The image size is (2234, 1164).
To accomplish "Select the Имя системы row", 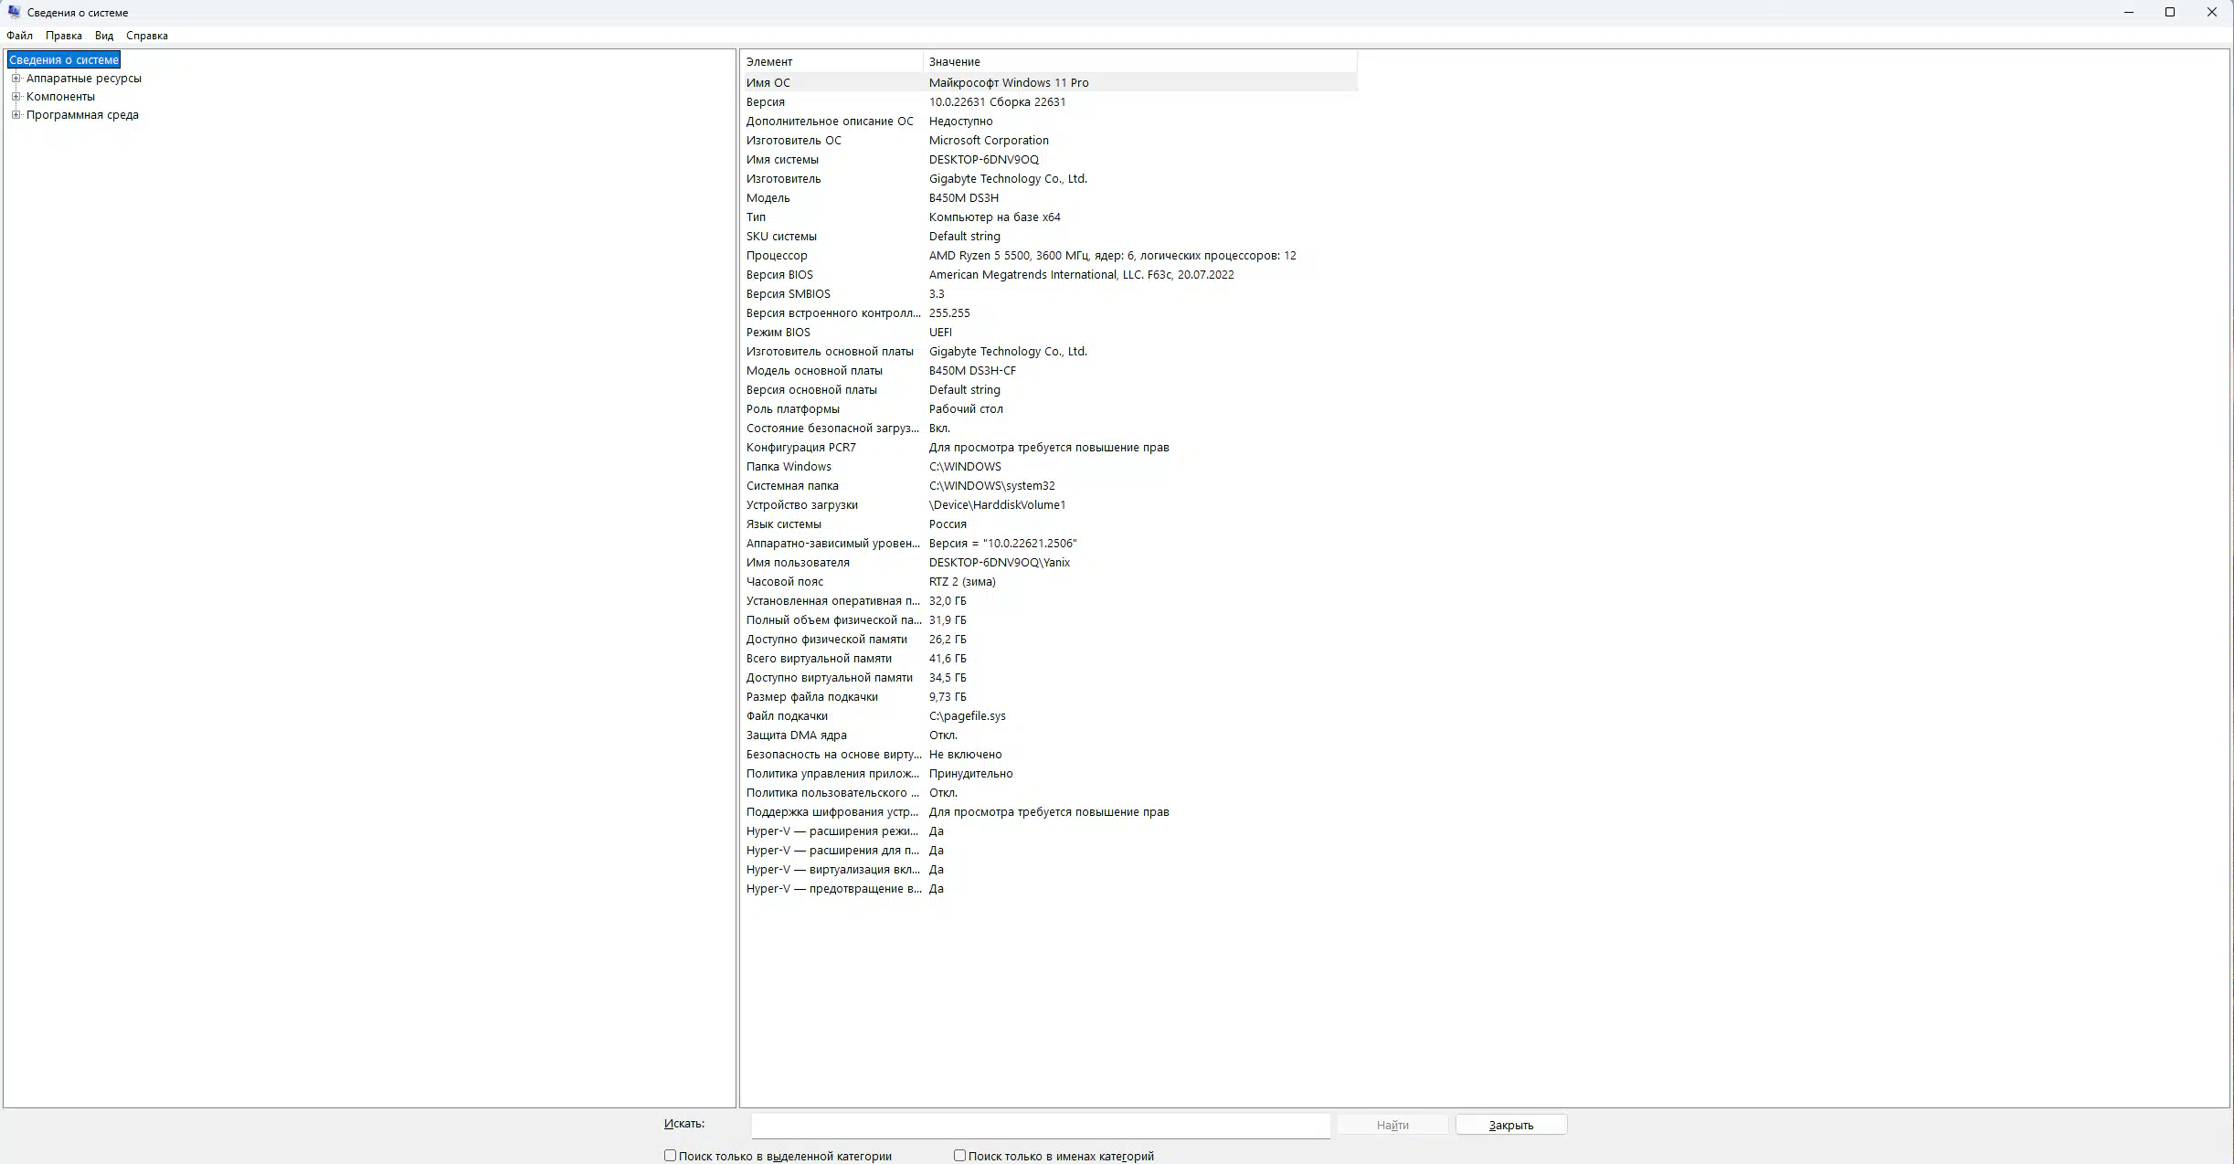I will pyautogui.click(x=1049, y=159).
